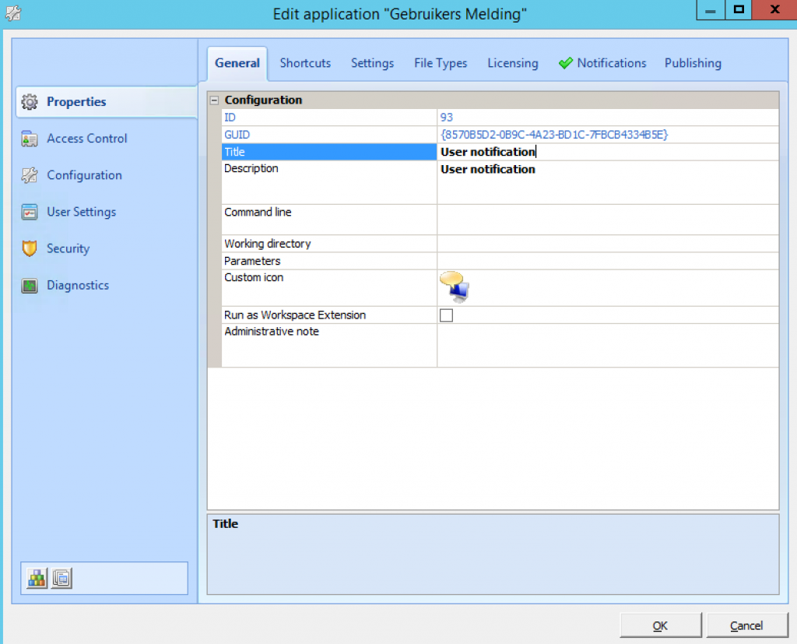This screenshot has height=644, width=797.
Task: Click the minus sign beside Configuration header
Action: point(213,100)
